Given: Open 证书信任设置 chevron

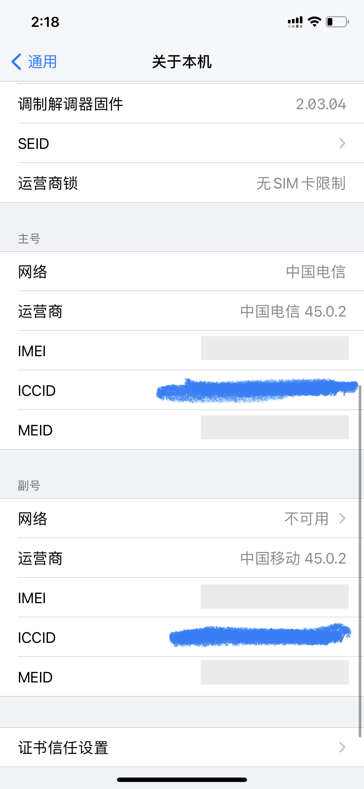Looking at the screenshot, I should pos(342,747).
